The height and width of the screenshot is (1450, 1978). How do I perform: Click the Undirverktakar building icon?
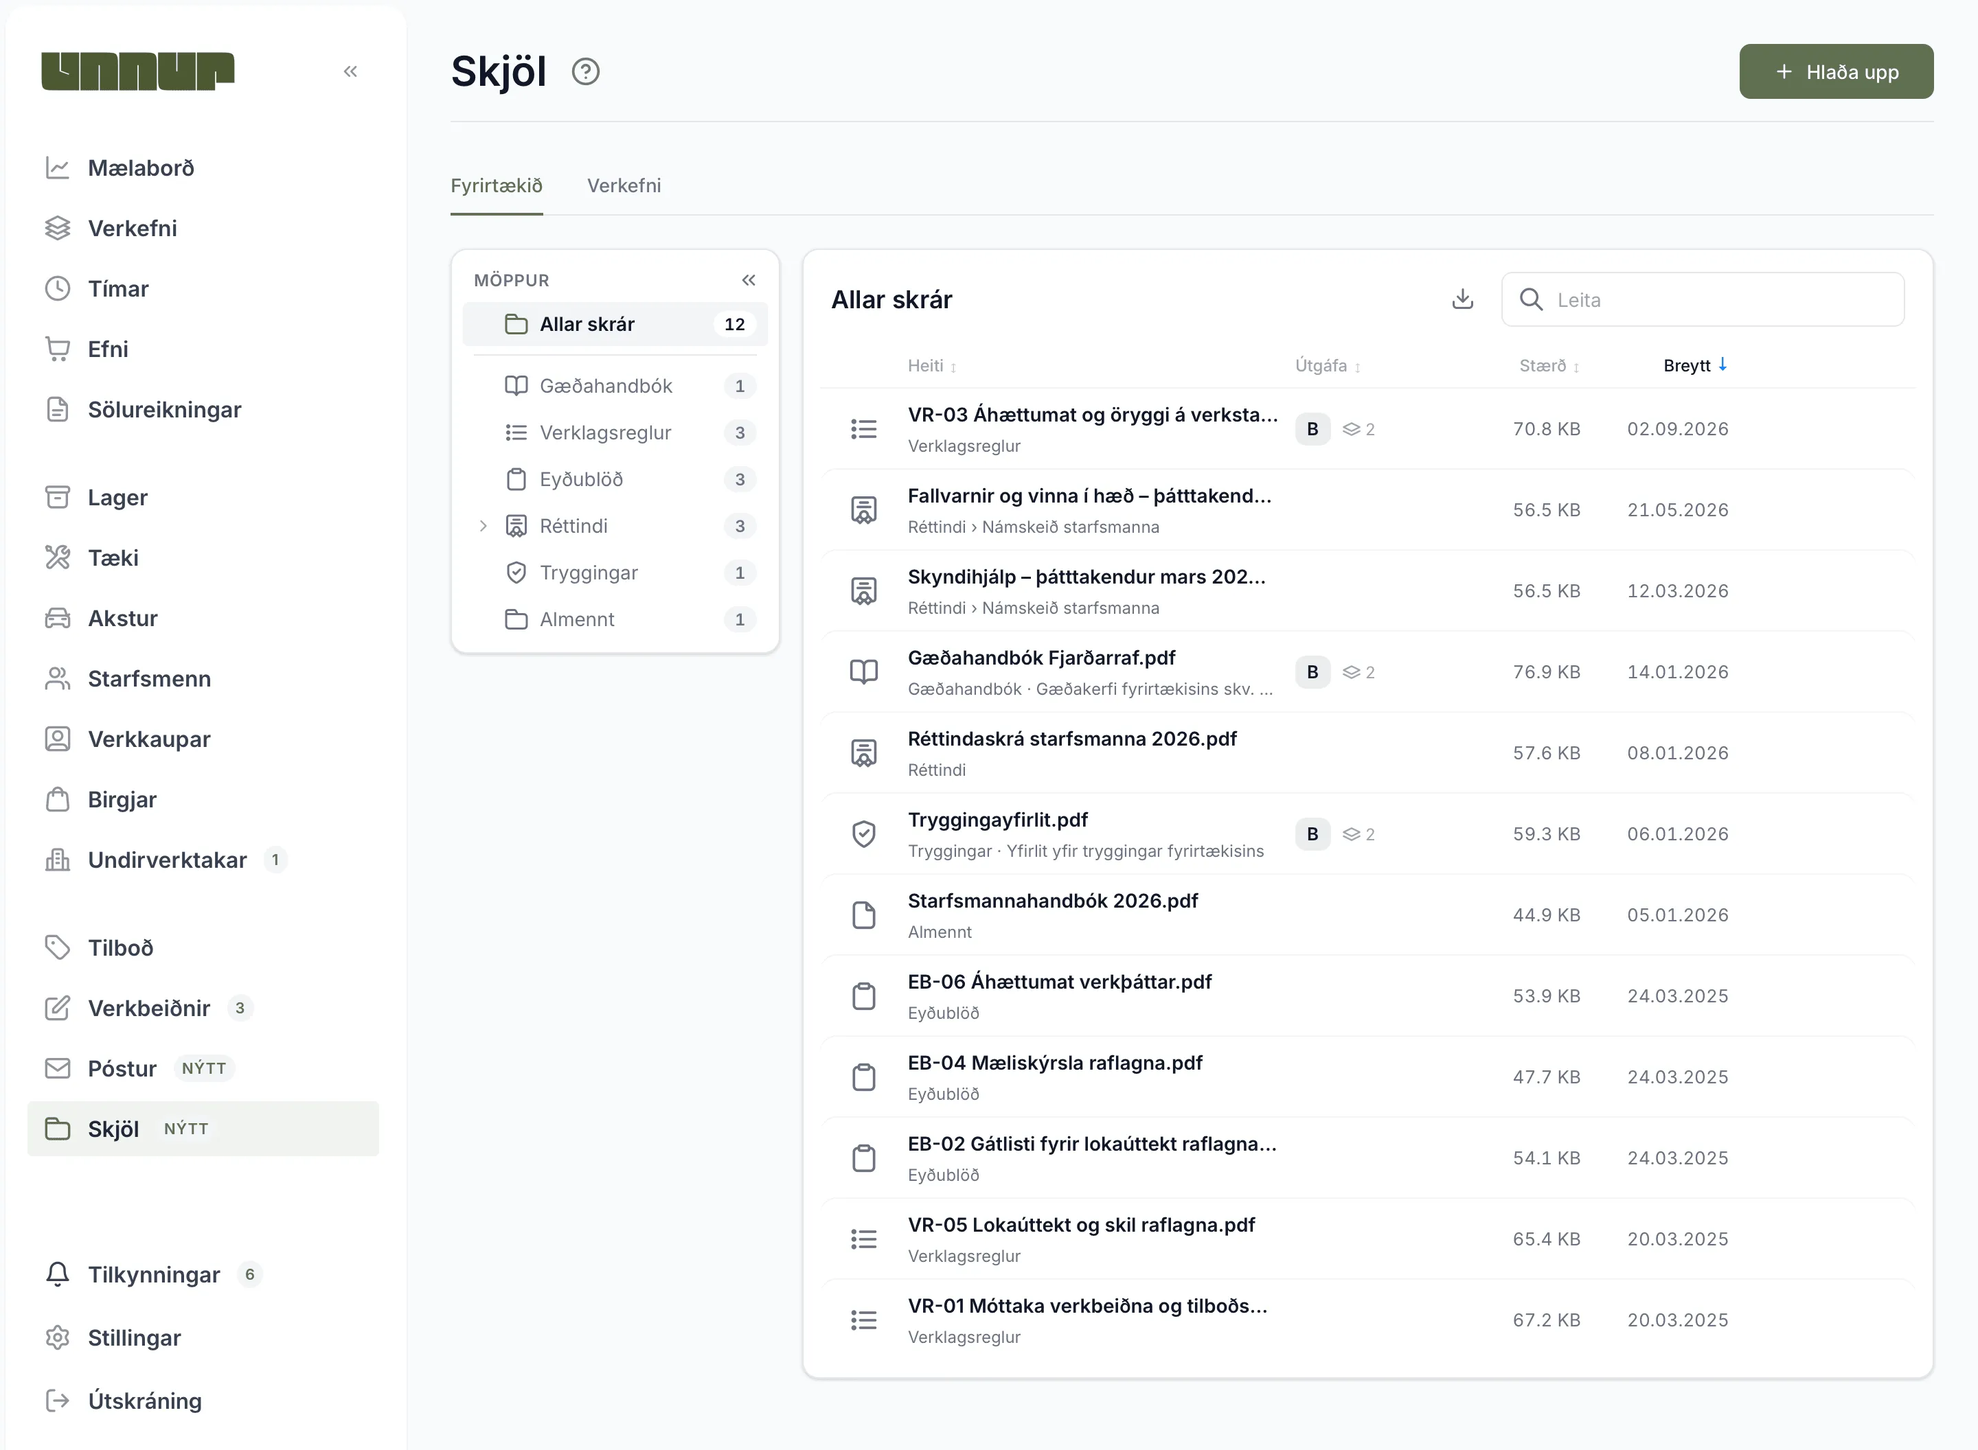58,860
